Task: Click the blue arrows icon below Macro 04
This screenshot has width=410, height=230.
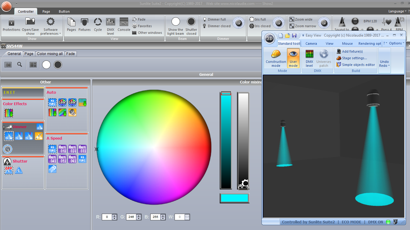Action: tap(52, 169)
